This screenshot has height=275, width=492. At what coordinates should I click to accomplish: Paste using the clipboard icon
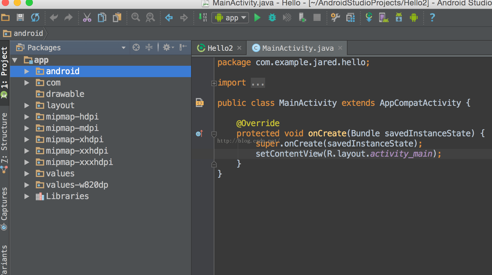(117, 18)
